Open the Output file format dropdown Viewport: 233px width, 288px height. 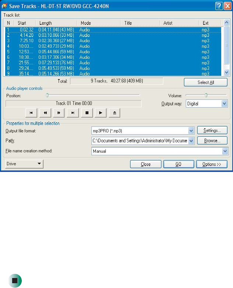pyautogui.click(x=191, y=131)
